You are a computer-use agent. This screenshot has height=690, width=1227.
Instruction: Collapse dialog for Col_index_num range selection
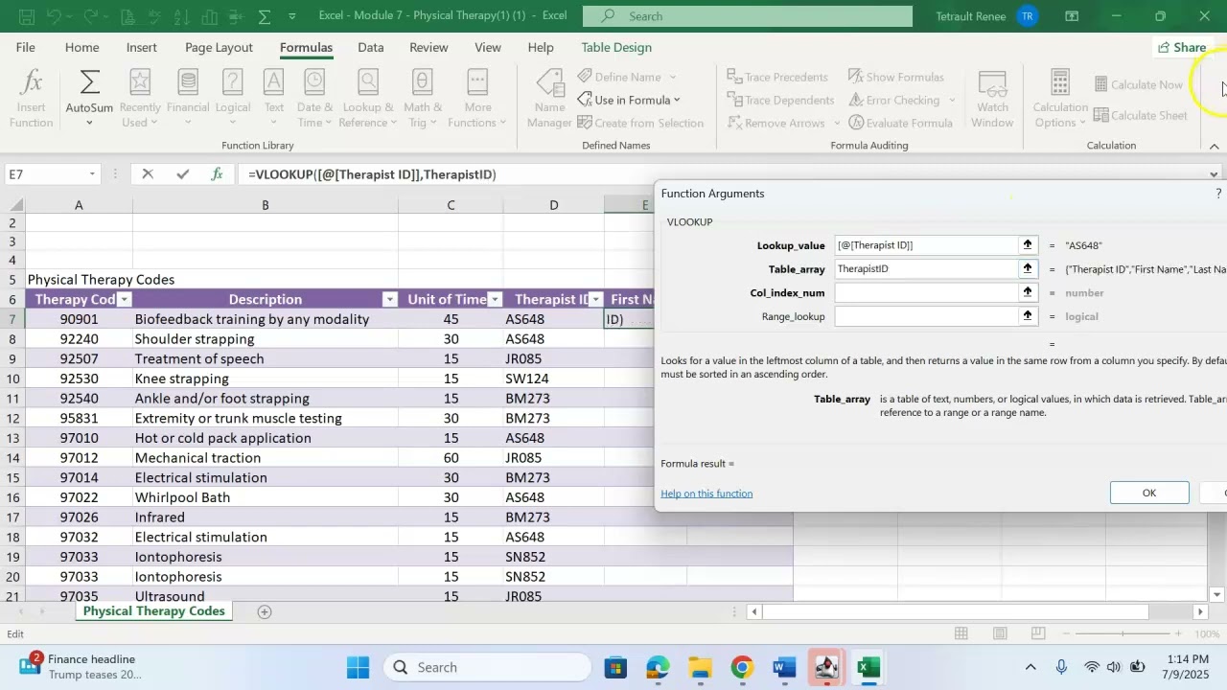(1028, 292)
